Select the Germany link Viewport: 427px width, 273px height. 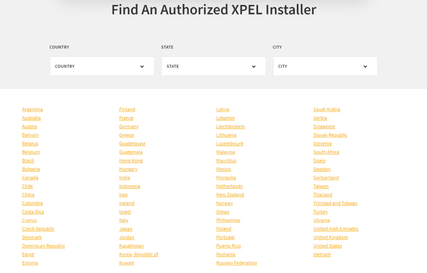129,127
